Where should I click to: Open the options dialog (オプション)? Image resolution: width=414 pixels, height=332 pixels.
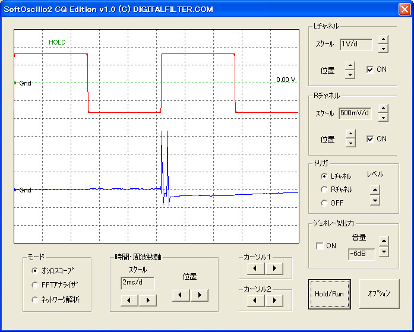tap(379, 293)
